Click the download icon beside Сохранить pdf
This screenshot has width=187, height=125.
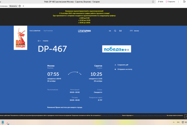point(115,65)
